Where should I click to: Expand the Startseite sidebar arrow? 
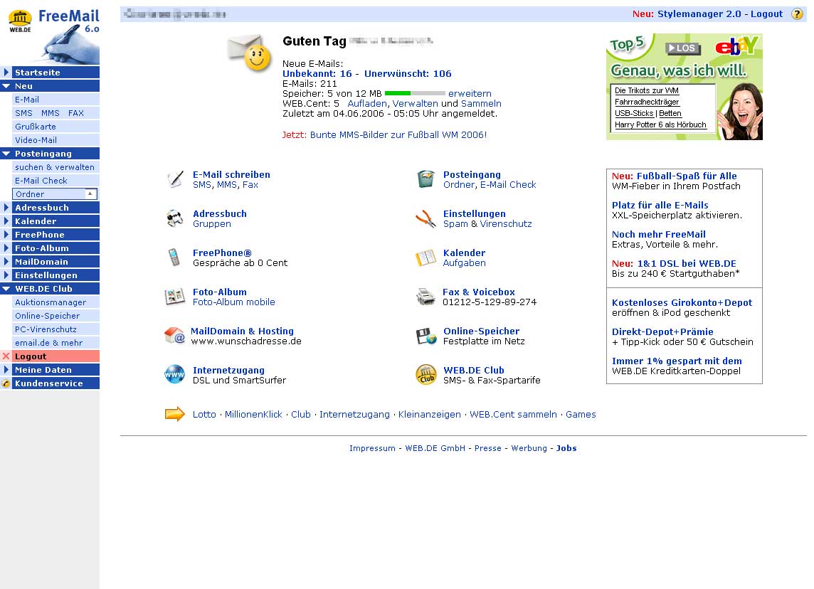(6, 72)
